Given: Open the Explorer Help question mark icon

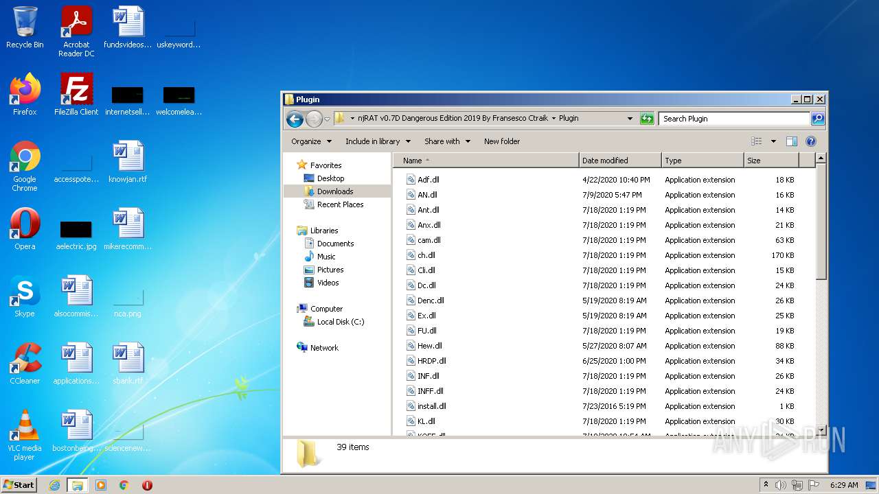Looking at the screenshot, I should tap(811, 141).
